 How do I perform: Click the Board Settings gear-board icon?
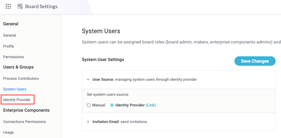(20, 7)
